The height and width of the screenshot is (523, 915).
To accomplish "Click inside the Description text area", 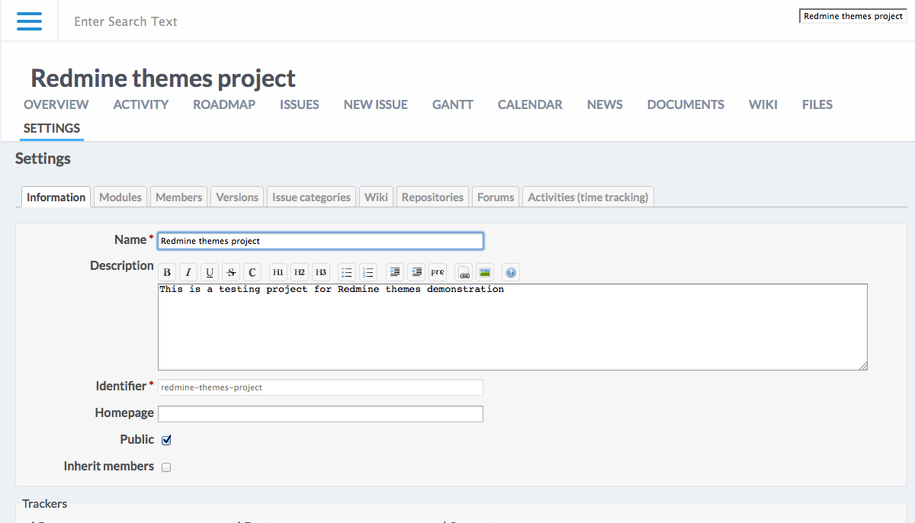I will 512,327.
